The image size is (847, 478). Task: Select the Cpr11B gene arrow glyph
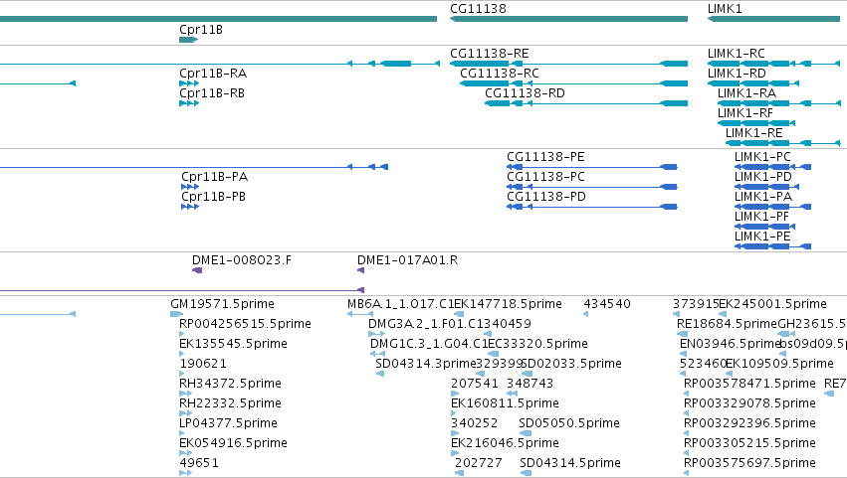188,40
